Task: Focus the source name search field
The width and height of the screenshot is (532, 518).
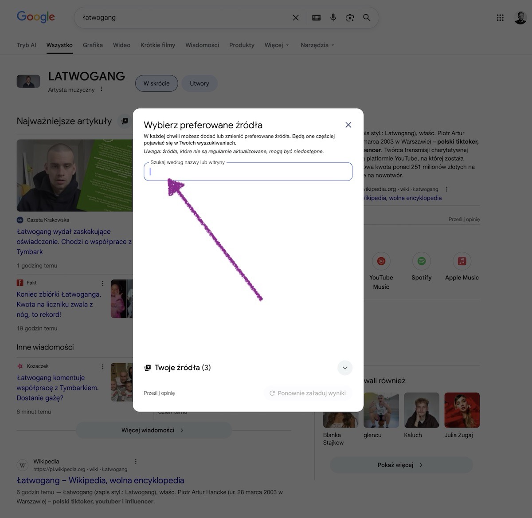Action: [248, 172]
